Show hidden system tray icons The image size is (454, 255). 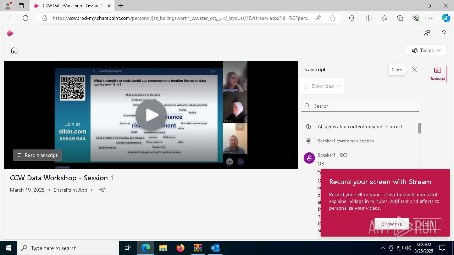tap(383, 248)
